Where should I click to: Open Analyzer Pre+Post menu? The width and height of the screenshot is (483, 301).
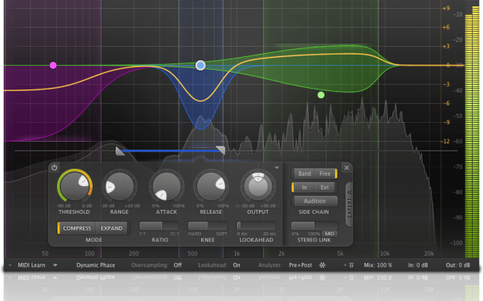(300, 265)
